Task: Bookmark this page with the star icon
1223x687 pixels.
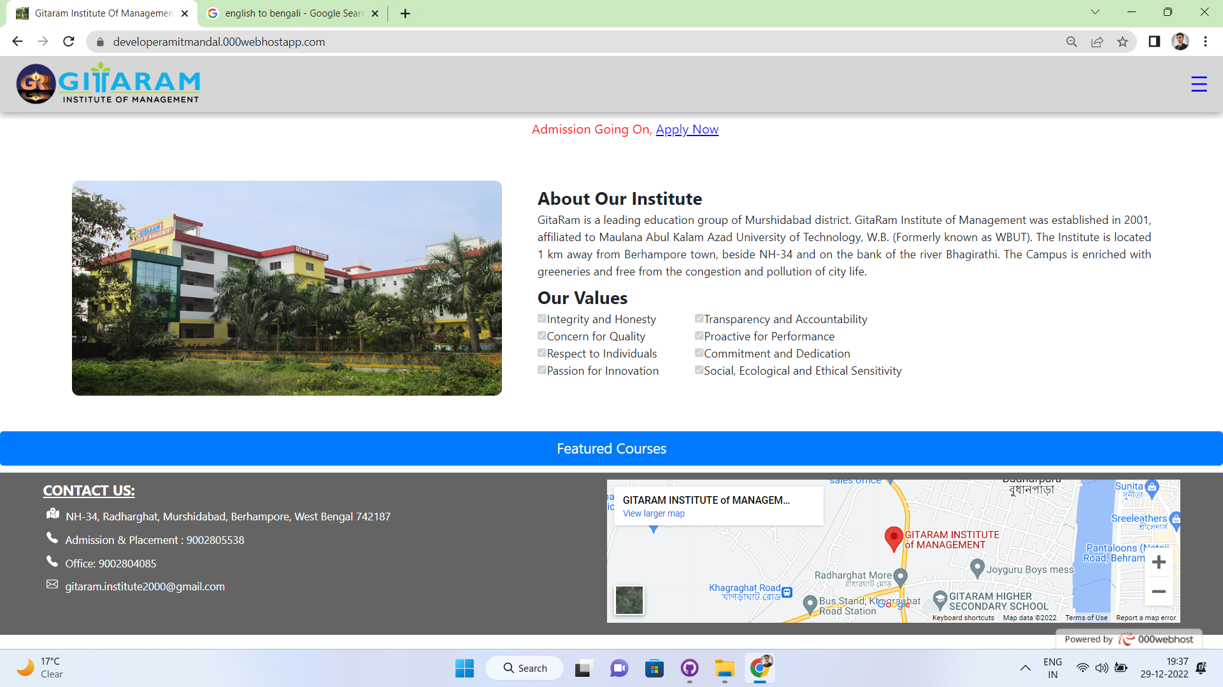Action: pyautogui.click(x=1123, y=42)
